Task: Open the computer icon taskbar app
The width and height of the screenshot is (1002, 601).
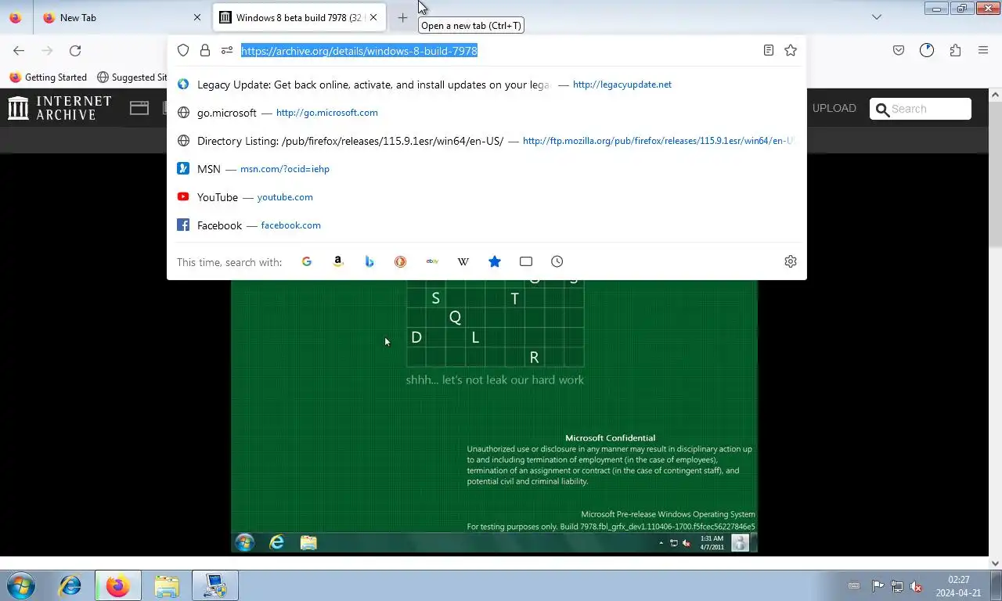Action: pos(214,585)
